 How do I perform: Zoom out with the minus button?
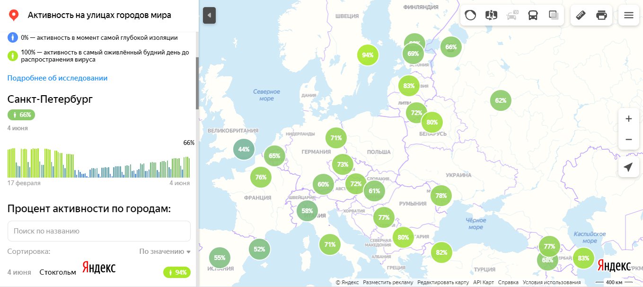(x=628, y=140)
